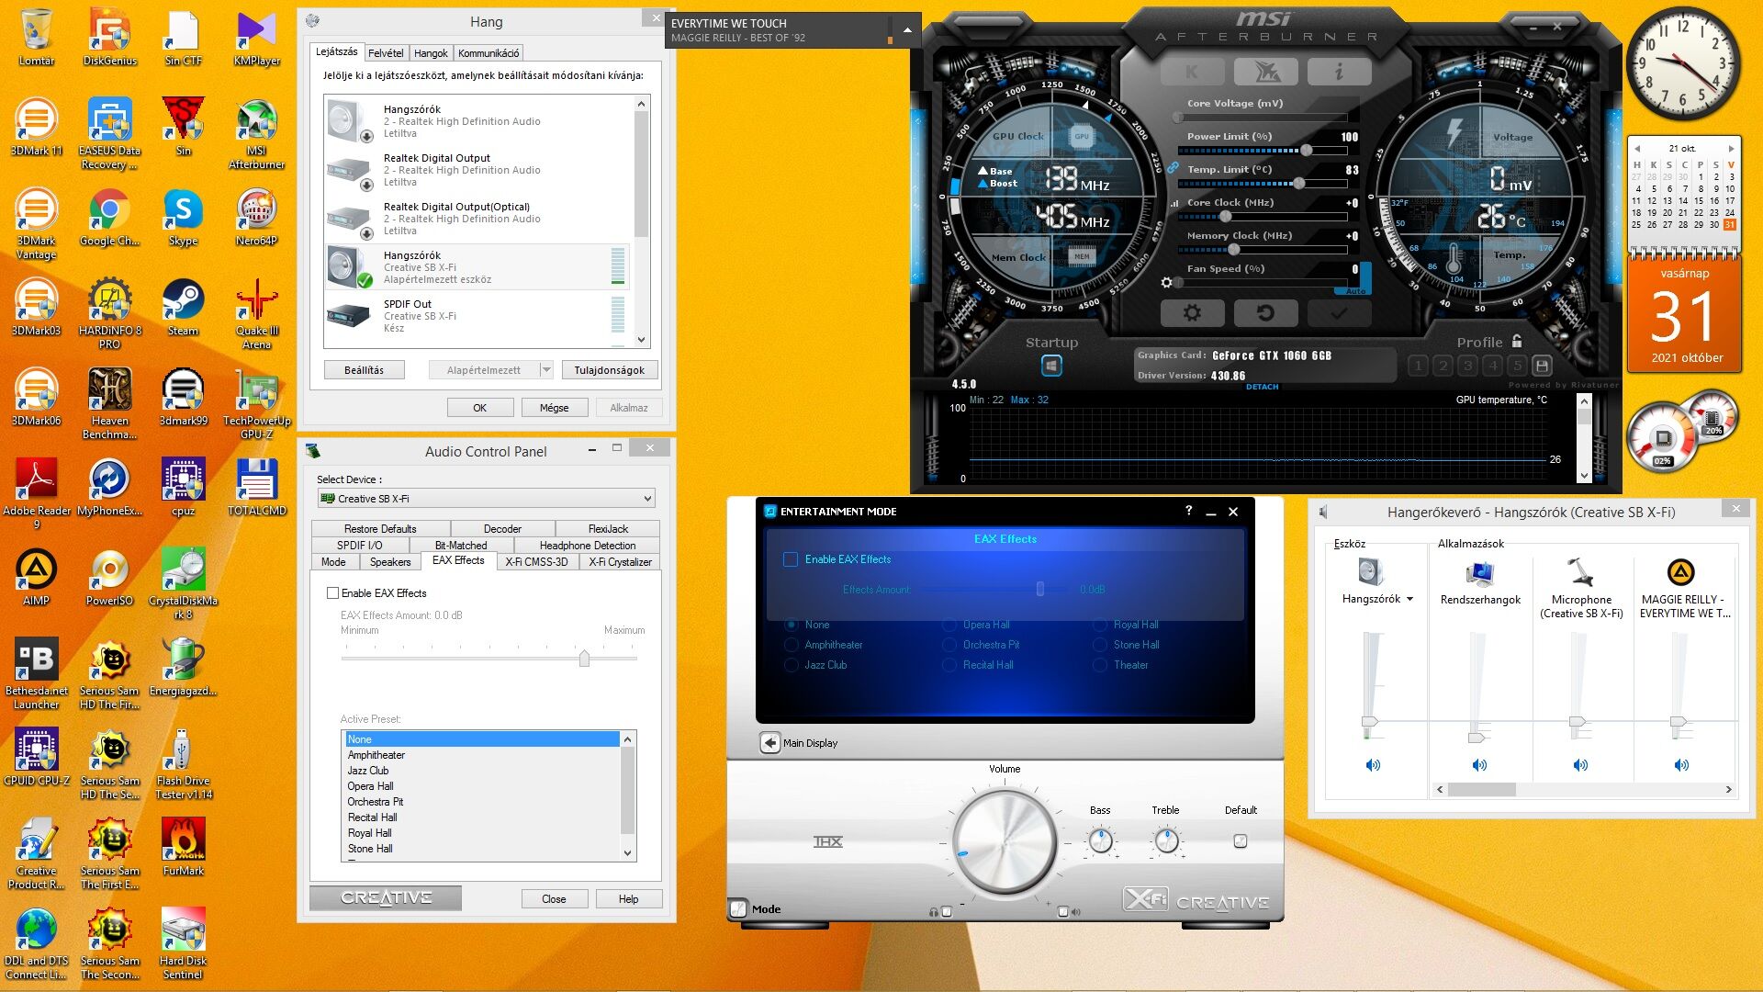Open Alapértelmezett dropdown arrow in Hang
The width and height of the screenshot is (1763, 992).
tap(546, 370)
